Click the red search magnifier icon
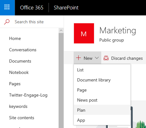146x128 pixels. click(x=7, y=22)
